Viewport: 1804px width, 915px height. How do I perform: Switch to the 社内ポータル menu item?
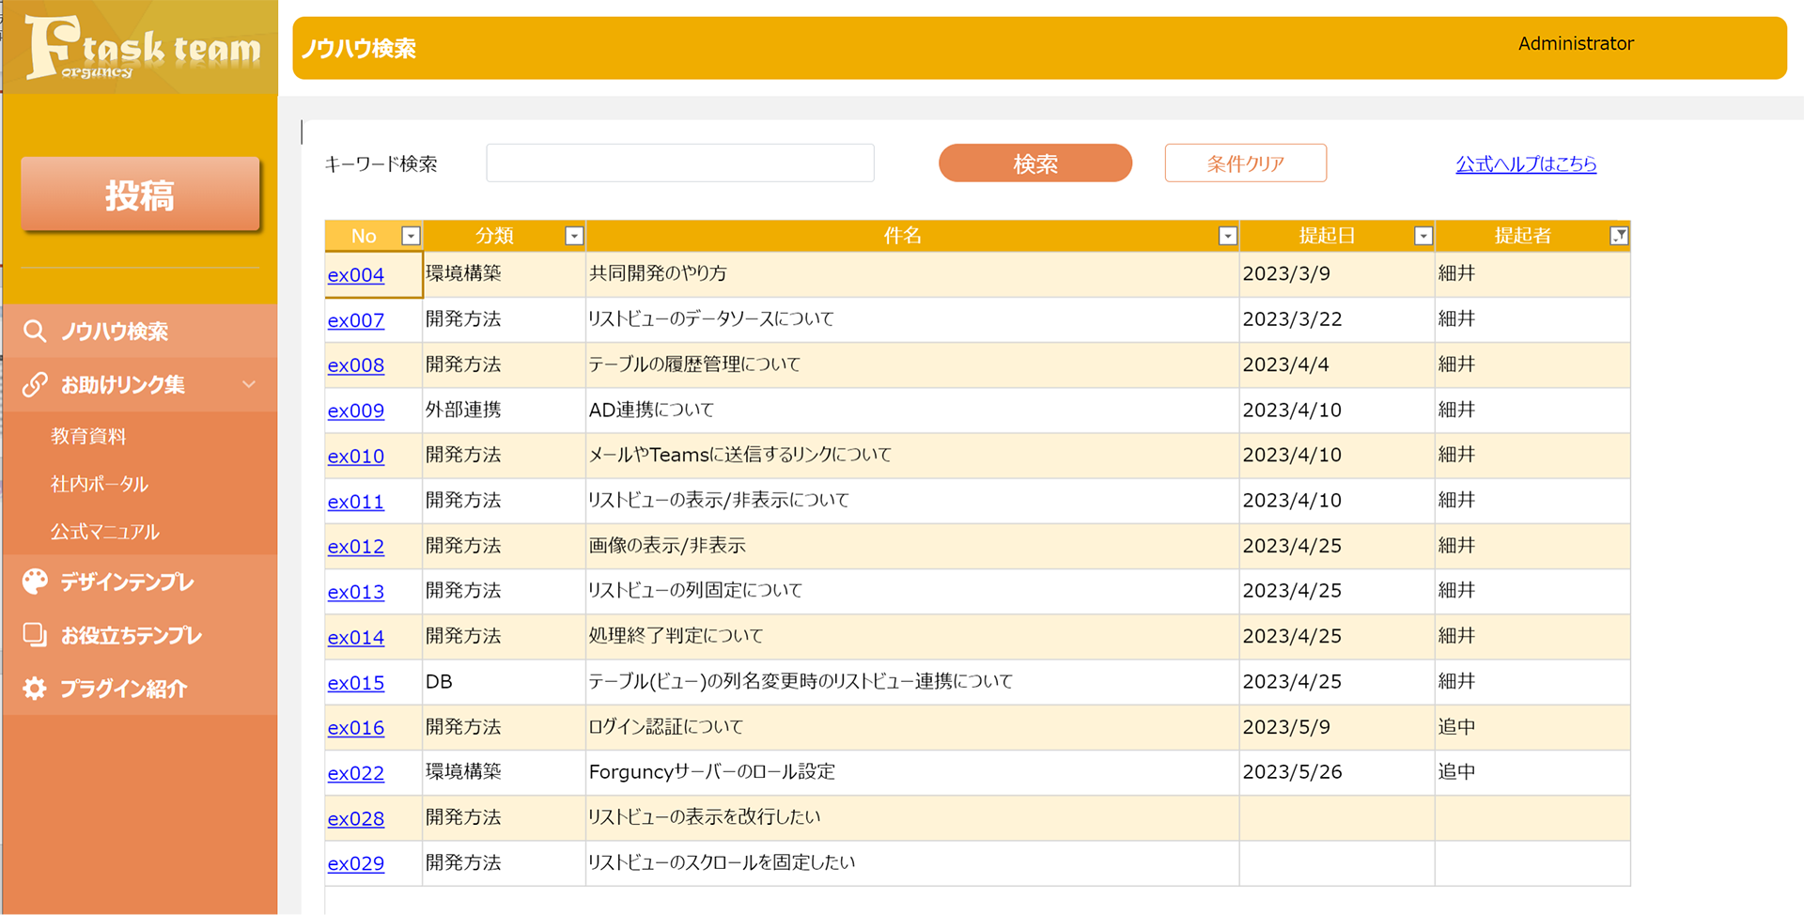[100, 484]
